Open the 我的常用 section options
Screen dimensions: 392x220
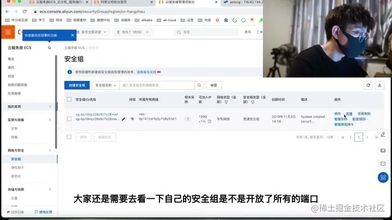(50, 107)
